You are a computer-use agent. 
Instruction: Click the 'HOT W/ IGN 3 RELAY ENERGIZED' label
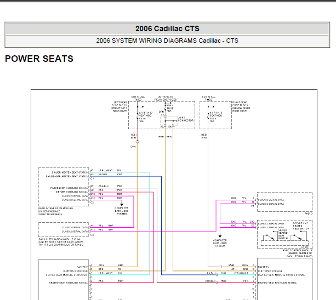(x=166, y=98)
